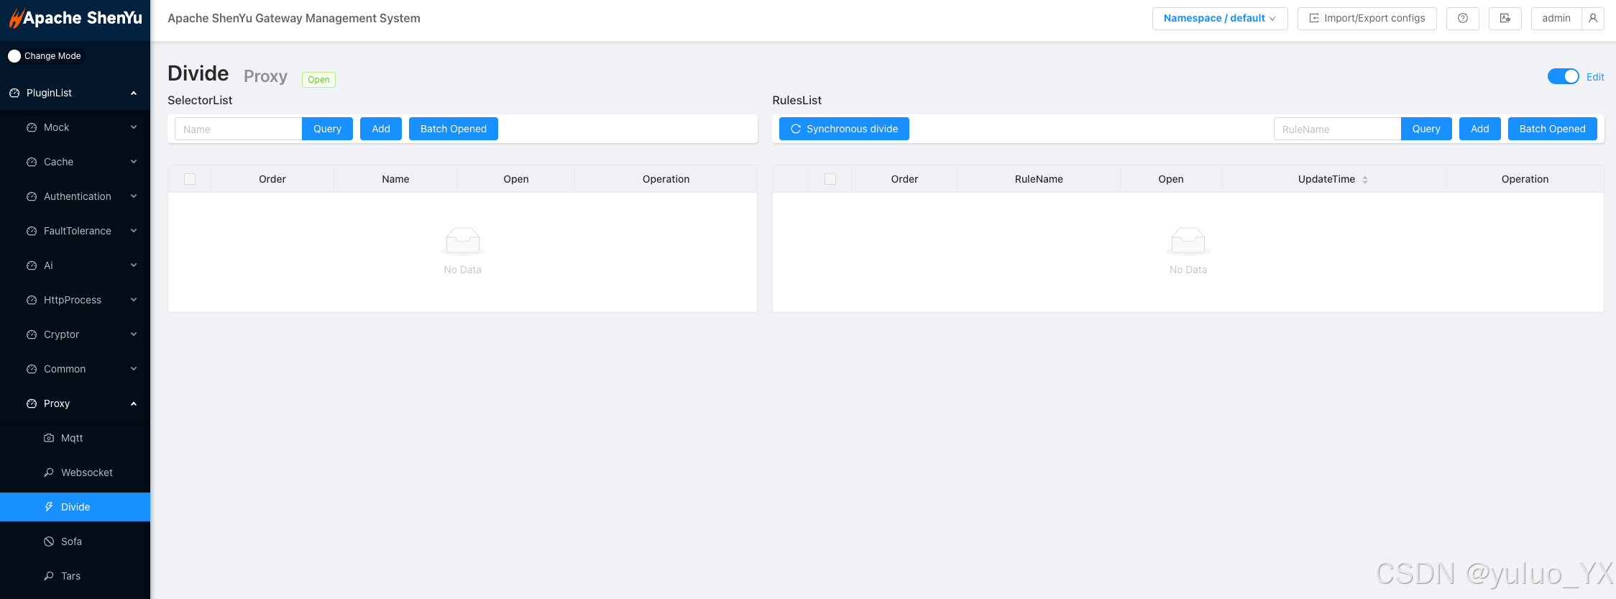Click the Websocket key icon
This screenshot has height=599, width=1616.
pos(49,472)
